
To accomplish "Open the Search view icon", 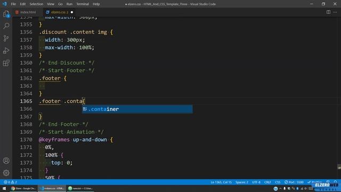I will click(6, 26).
